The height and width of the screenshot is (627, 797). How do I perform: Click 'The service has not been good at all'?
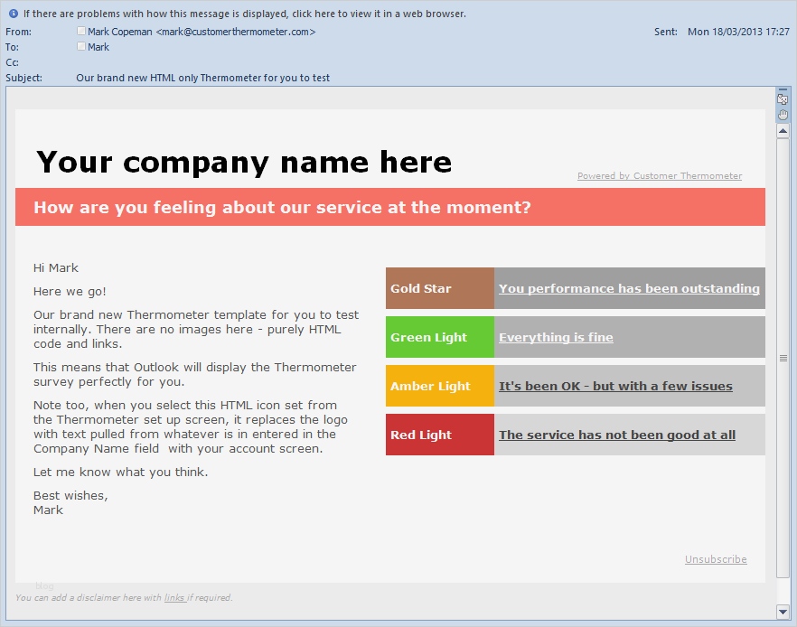(617, 435)
